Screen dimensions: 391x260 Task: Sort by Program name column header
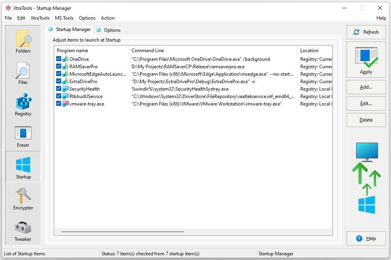(91, 51)
